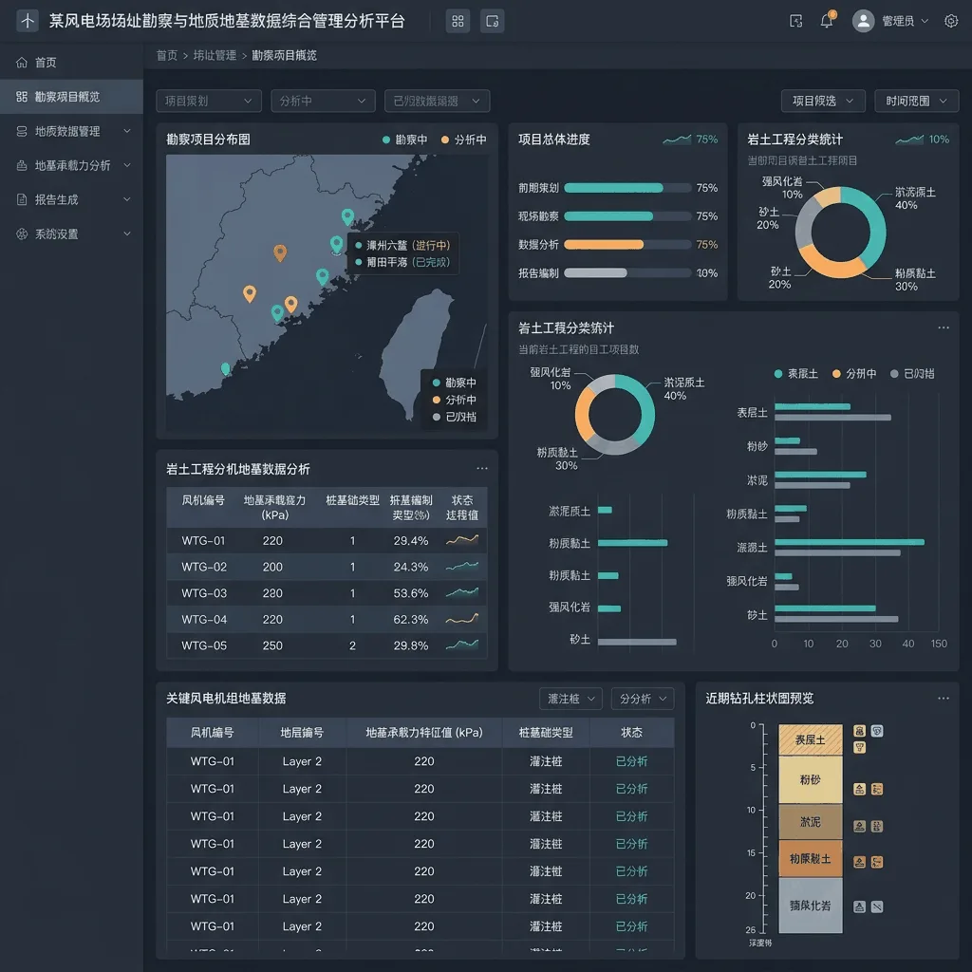Click the WTG-04 trend sparkline
This screenshot has height=972, width=972.
point(462,619)
